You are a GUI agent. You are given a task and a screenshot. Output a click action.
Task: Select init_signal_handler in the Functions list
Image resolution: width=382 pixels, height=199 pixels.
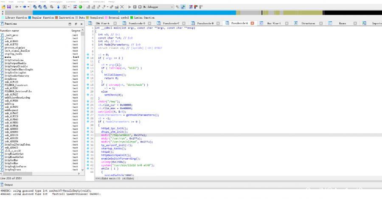pos(17,50)
